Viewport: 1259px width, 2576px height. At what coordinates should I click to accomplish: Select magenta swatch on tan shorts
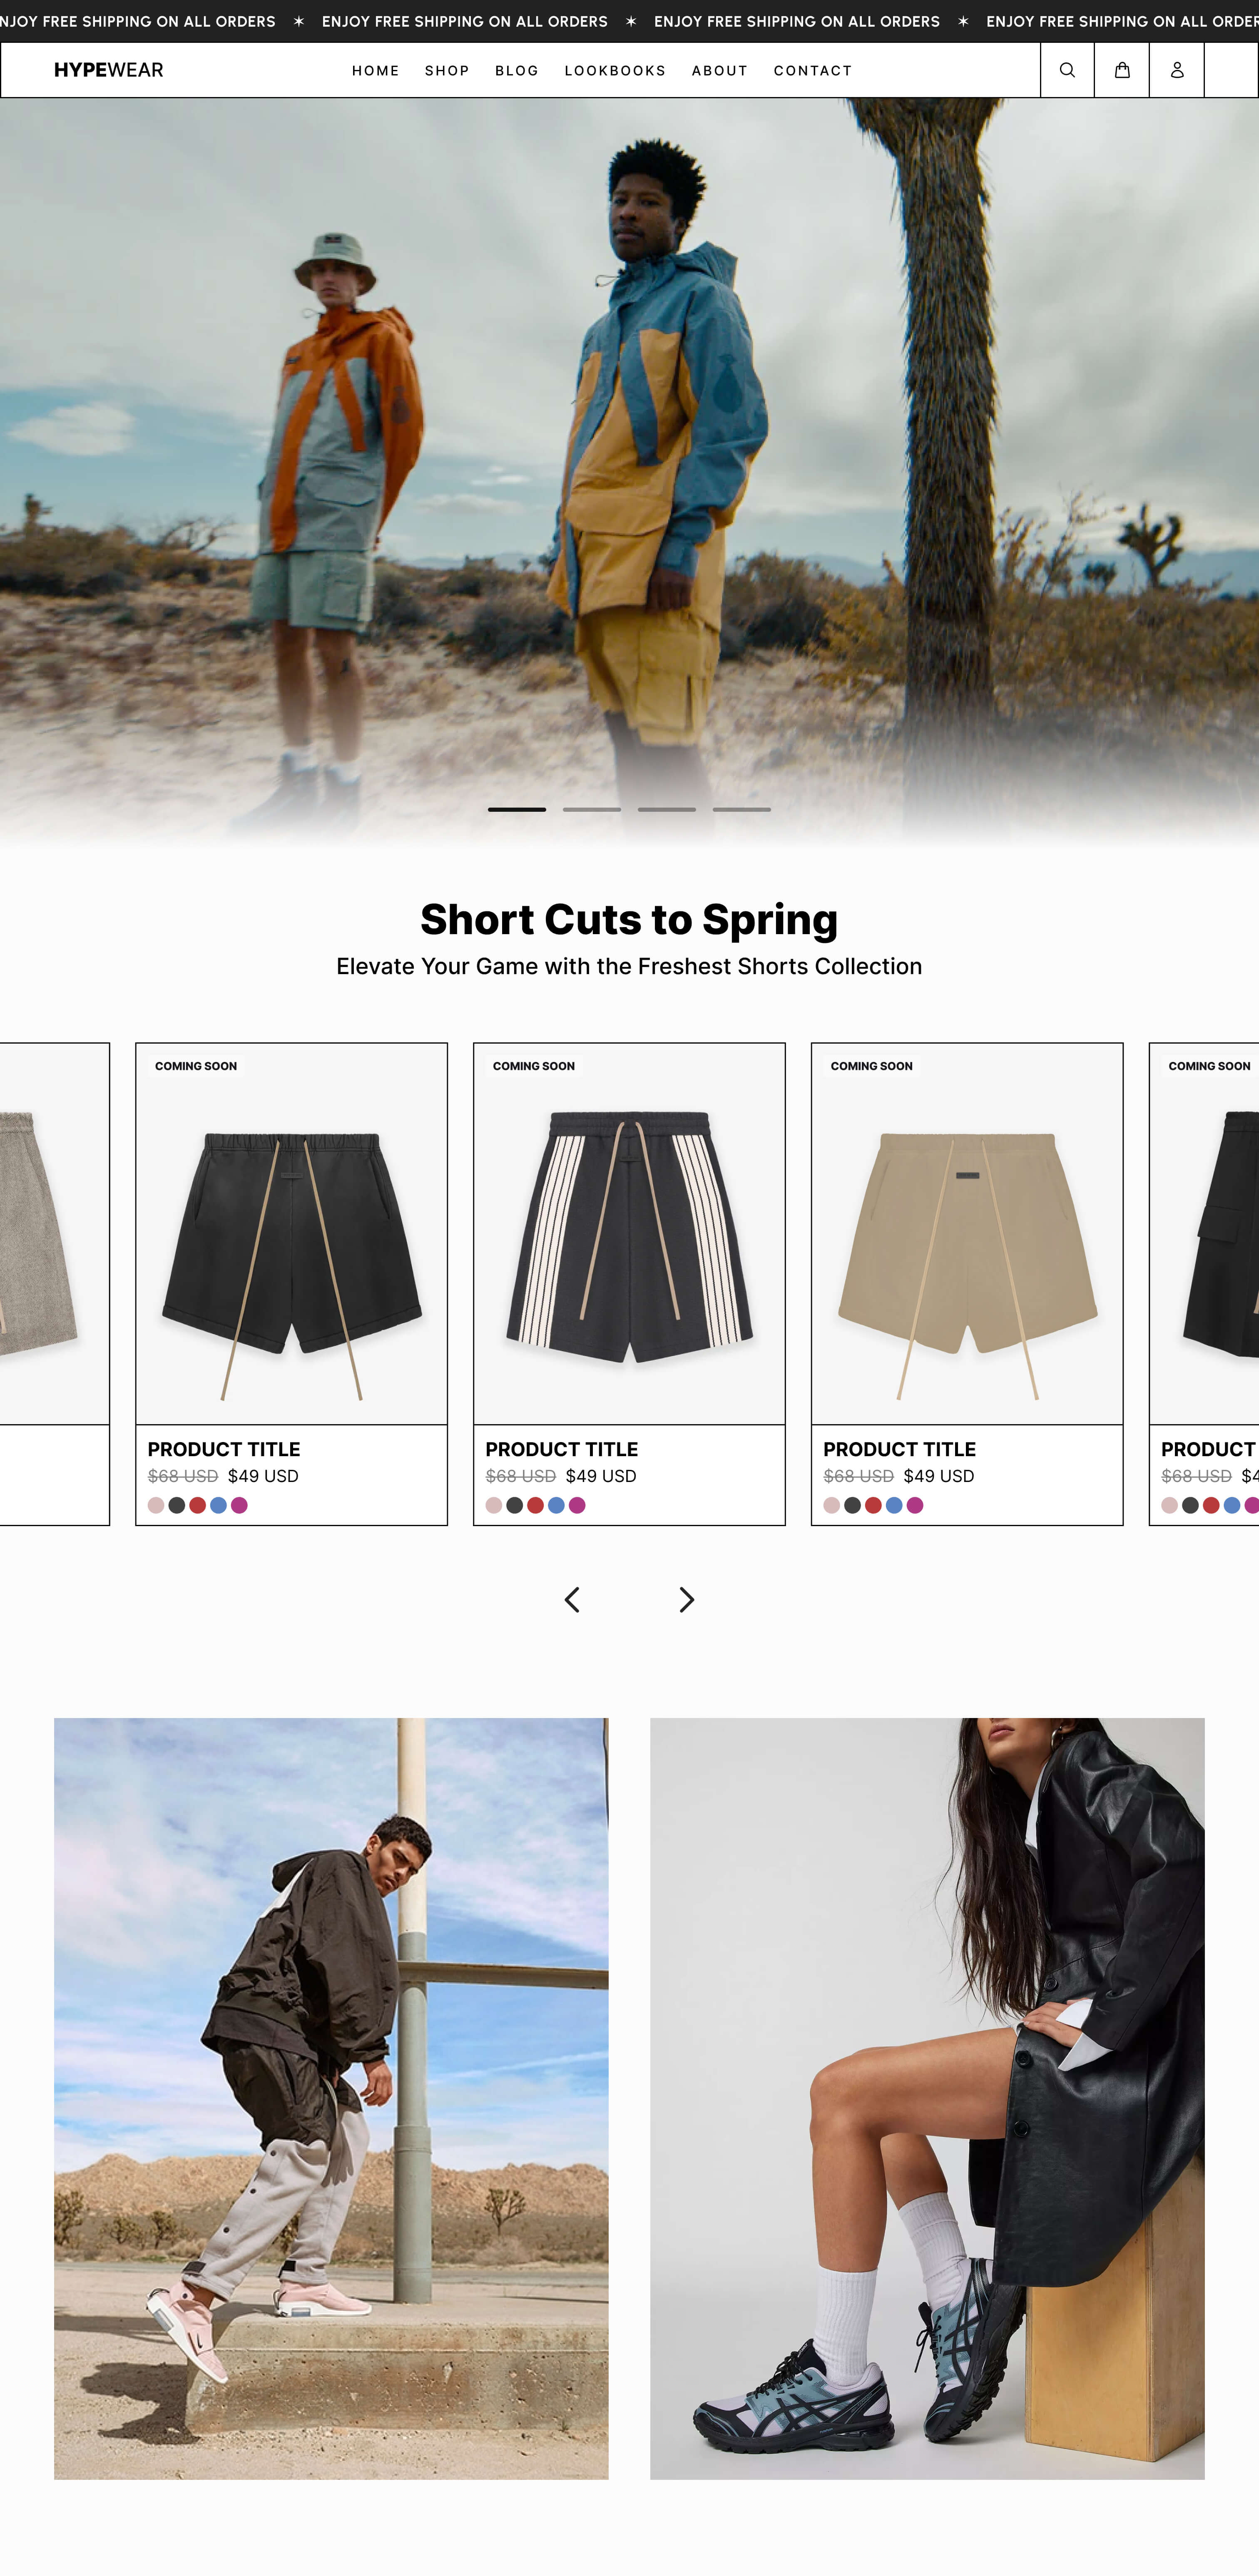[915, 1505]
